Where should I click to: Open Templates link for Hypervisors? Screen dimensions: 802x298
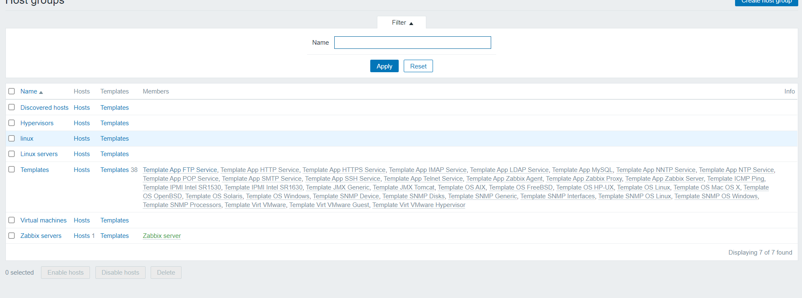click(x=115, y=123)
